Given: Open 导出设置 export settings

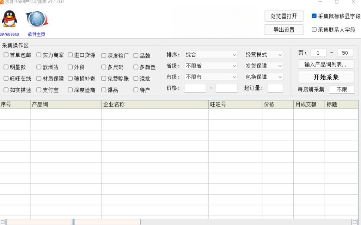Looking at the screenshot, I should coord(284,30).
